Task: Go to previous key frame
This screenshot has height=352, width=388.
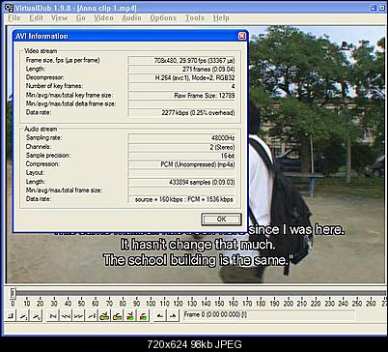Action: point(104,315)
